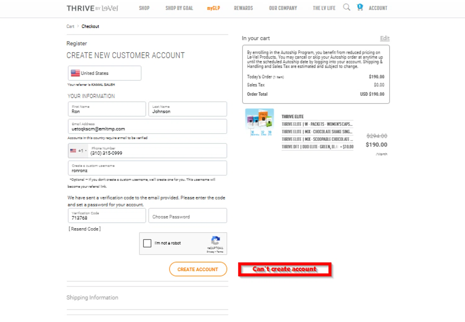This screenshot has width=465, height=322.
Task: Click the Email Address field
Action: click(148, 126)
